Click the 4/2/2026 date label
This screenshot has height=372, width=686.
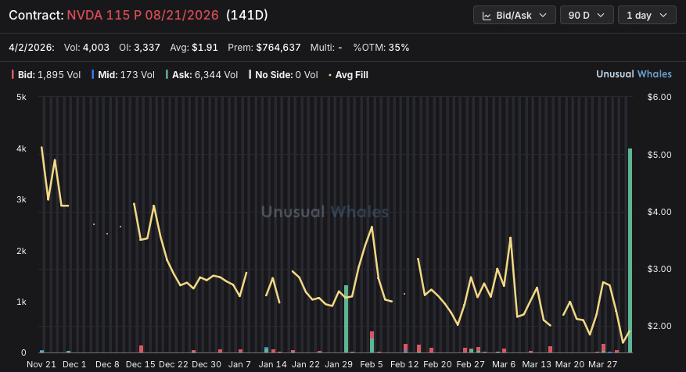(31, 47)
